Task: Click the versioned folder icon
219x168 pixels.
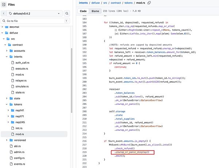Action: [11, 140]
